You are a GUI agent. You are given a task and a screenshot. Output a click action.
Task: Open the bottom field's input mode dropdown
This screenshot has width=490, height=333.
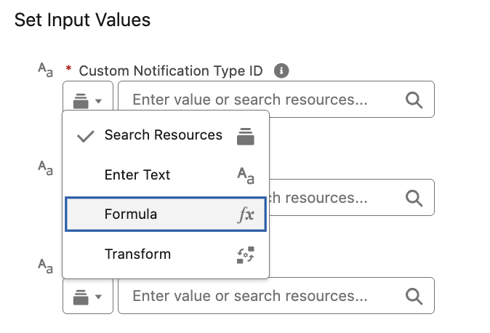[88, 296]
